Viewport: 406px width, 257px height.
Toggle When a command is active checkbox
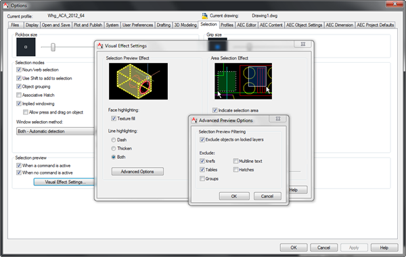click(19, 166)
